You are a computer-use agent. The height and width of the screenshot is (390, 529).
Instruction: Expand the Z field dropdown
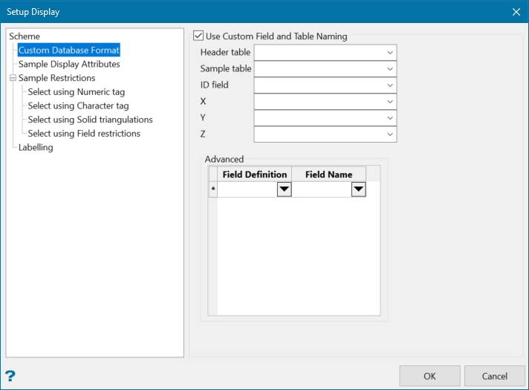click(389, 134)
